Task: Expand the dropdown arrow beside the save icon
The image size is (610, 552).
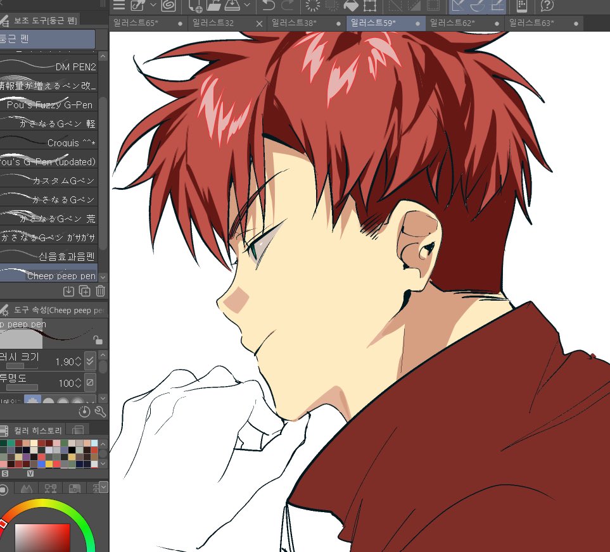Action: coord(247,5)
